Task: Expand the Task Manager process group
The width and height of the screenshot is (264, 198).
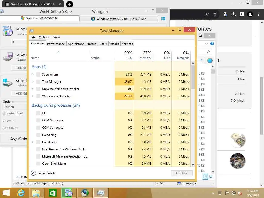Action: pos(32,82)
